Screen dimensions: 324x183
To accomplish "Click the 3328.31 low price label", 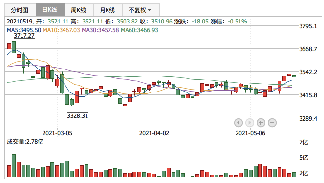I will click(x=78, y=115).
